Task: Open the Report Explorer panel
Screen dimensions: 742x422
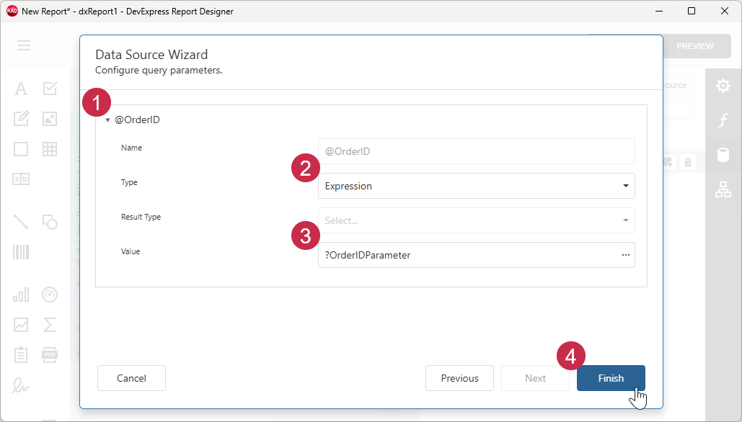Action: (723, 189)
